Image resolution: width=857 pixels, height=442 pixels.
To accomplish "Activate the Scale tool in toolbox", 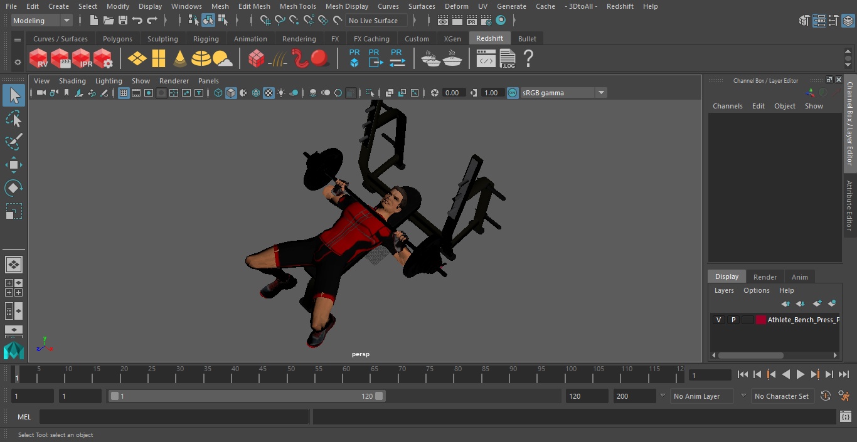I will [x=14, y=211].
